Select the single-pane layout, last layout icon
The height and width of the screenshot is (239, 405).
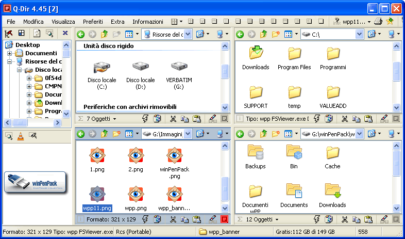pyautogui.click(x=321, y=22)
